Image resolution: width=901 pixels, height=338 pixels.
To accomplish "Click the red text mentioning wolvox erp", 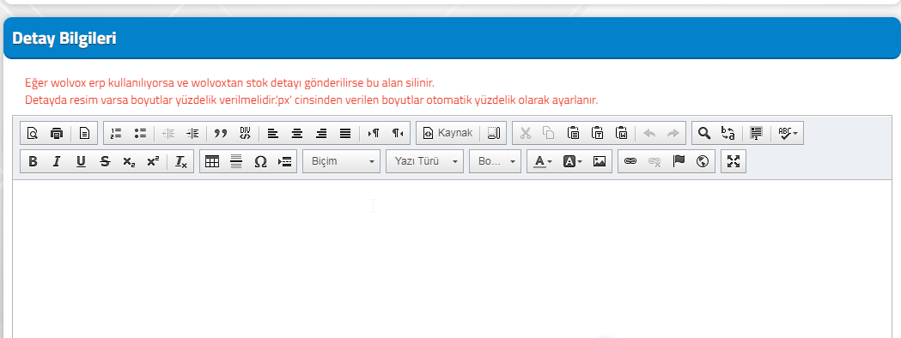I will click(x=230, y=82).
